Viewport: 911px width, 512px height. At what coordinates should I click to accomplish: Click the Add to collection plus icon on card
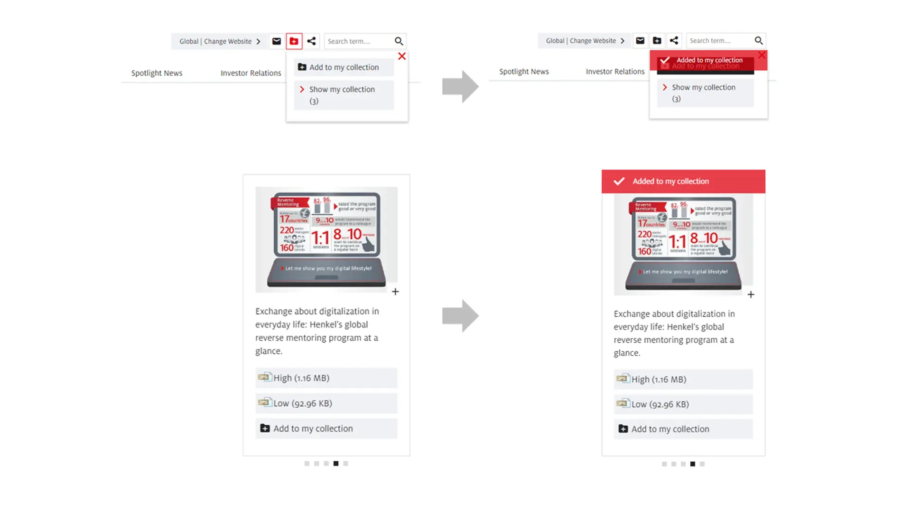(394, 292)
